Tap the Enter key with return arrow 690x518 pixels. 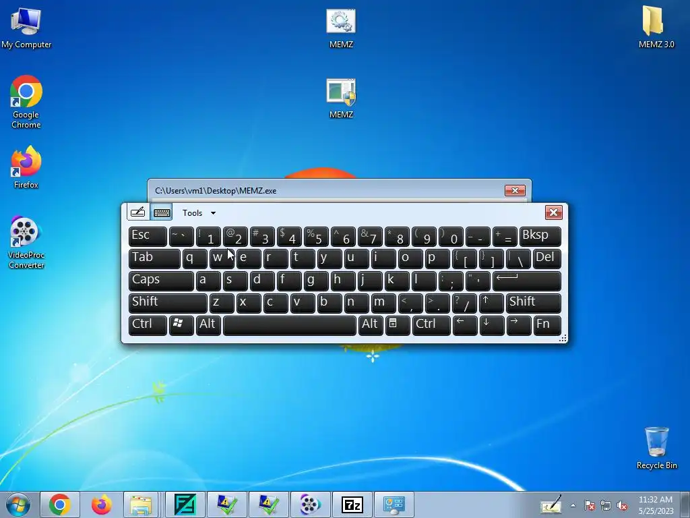point(527,281)
